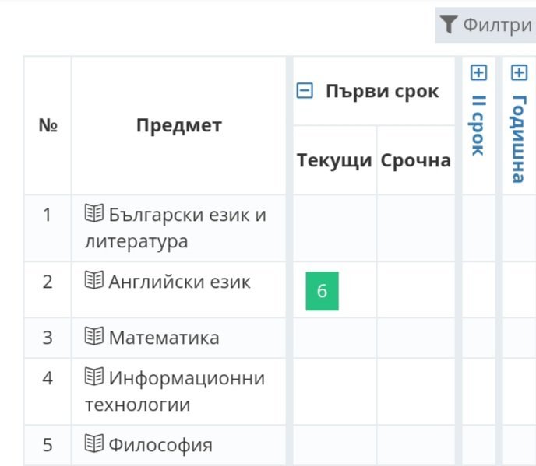This screenshot has width=536, height=466.
Task: Open the green grade 6 badge
Action: pos(322,291)
